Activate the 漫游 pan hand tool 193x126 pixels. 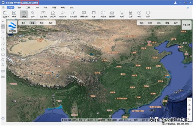tap(24, 14)
